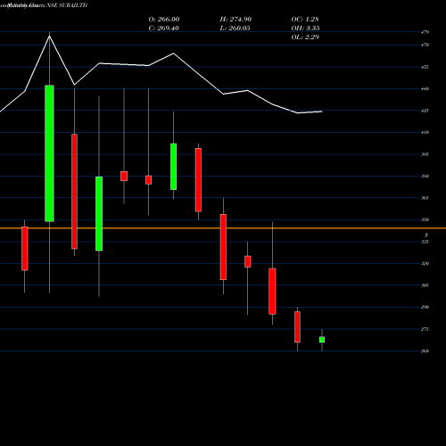The image size is (446, 446).
Task: Click the 365 price axis label
Action: (x=425, y=198)
